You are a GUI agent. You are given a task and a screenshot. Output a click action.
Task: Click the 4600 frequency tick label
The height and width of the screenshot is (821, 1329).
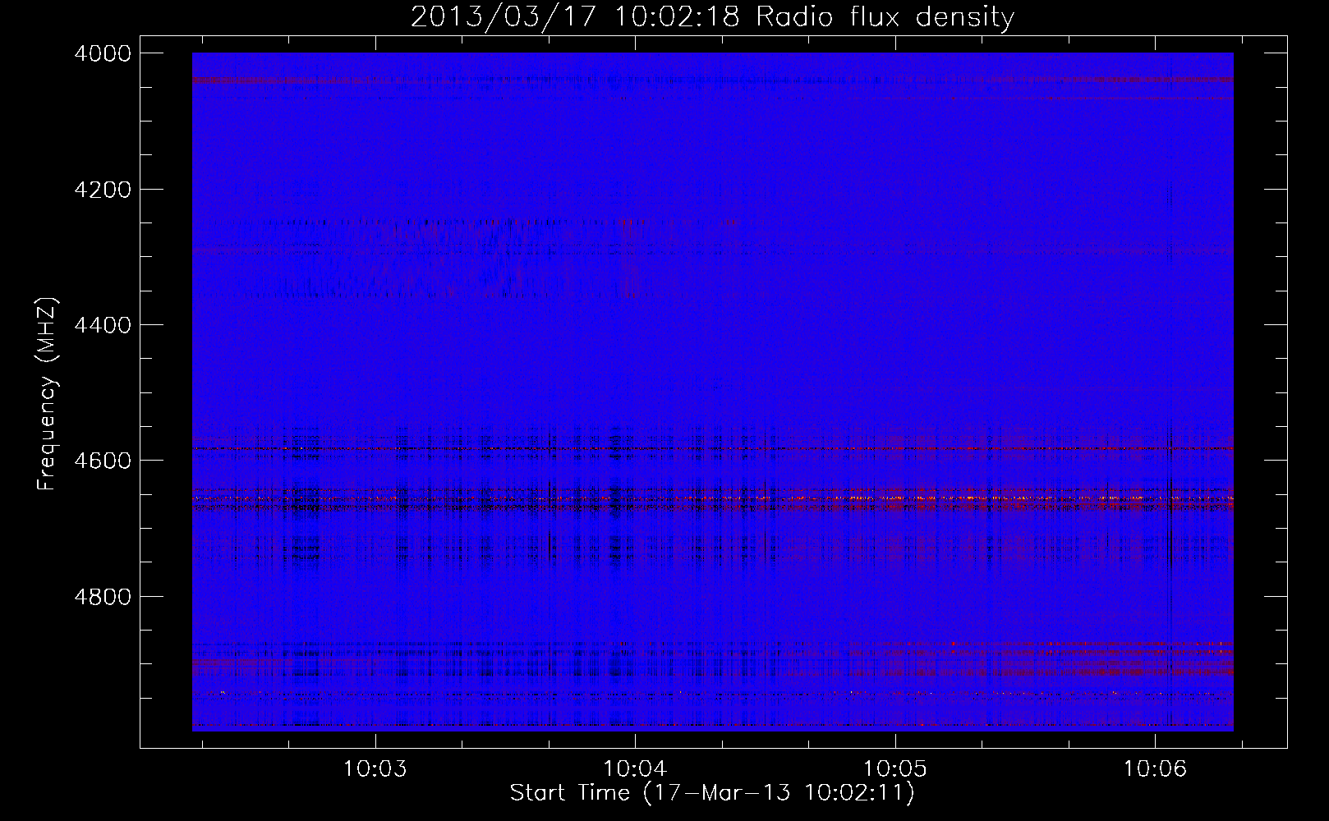[x=103, y=461]
